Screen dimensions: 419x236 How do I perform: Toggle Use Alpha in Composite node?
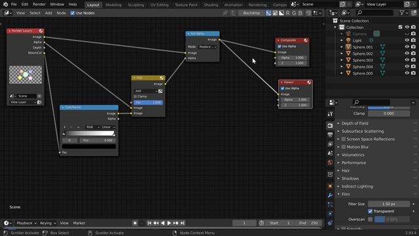point(280,47)
